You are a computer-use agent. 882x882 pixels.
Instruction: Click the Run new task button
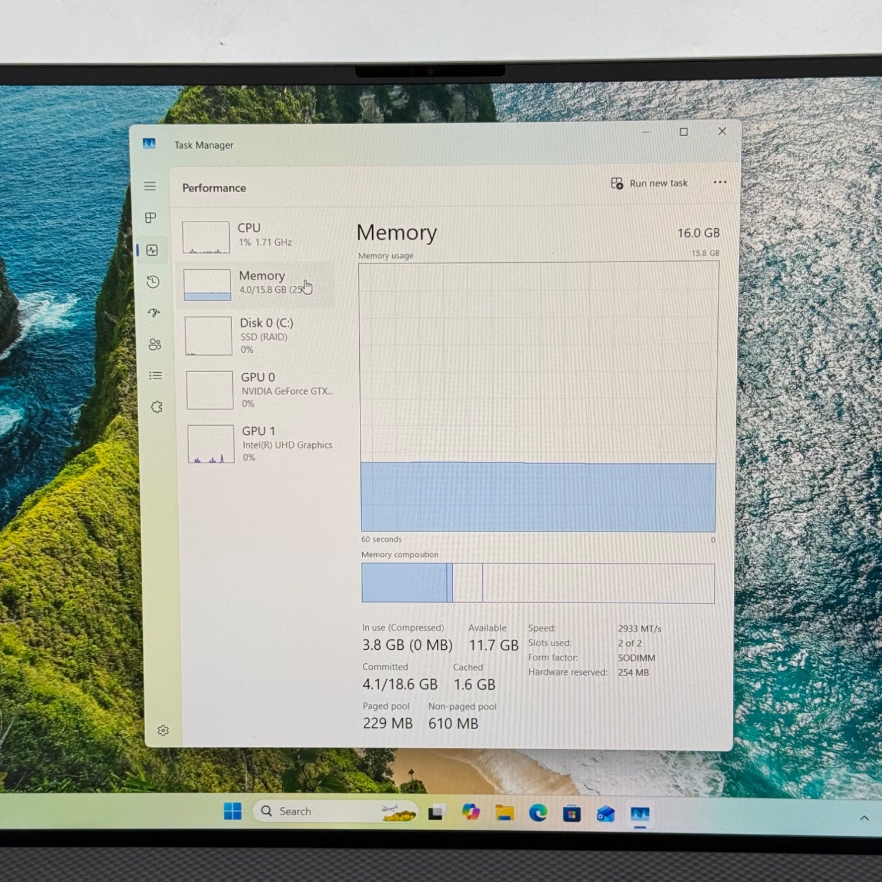649,183
